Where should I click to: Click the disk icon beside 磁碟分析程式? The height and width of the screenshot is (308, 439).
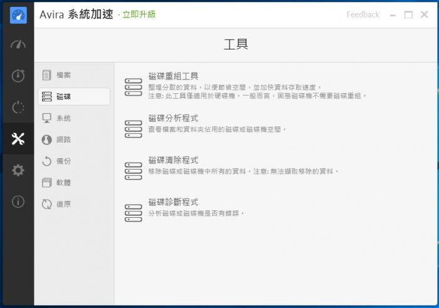[133, 129]
